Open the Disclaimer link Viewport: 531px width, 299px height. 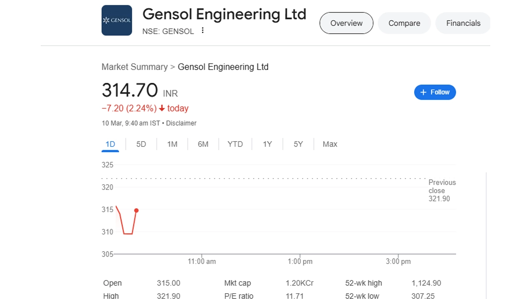pos(181,123)
